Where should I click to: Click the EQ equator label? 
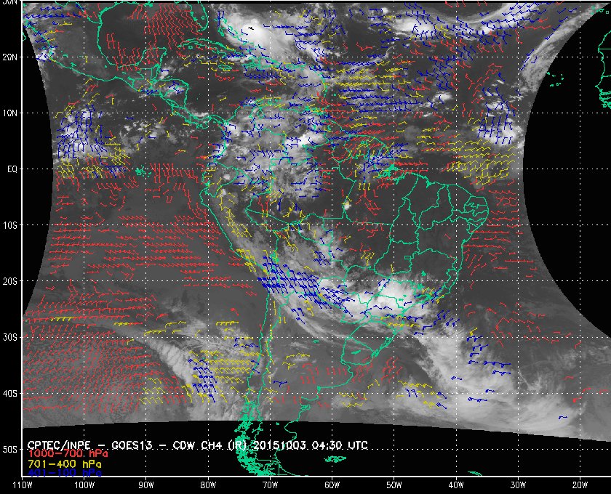[x=12, y=169]
